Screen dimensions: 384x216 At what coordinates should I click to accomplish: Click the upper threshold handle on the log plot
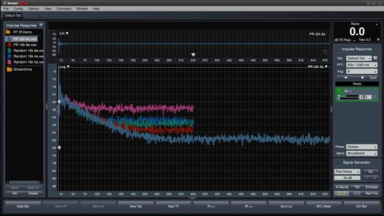(x=59, y=101)
